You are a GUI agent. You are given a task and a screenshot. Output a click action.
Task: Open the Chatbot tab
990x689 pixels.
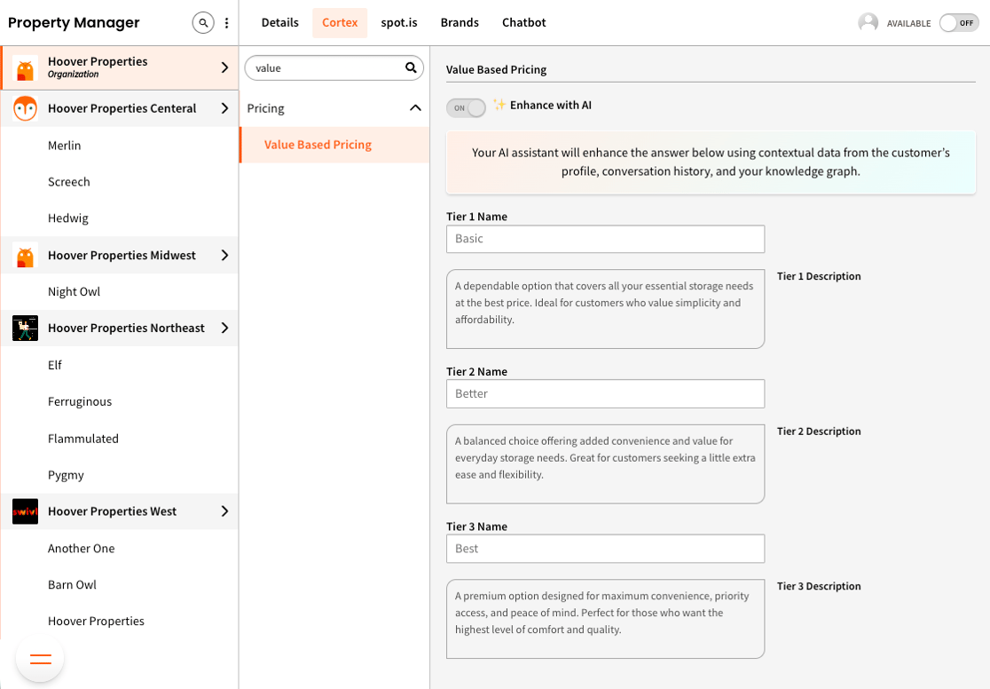click(523, 23)
